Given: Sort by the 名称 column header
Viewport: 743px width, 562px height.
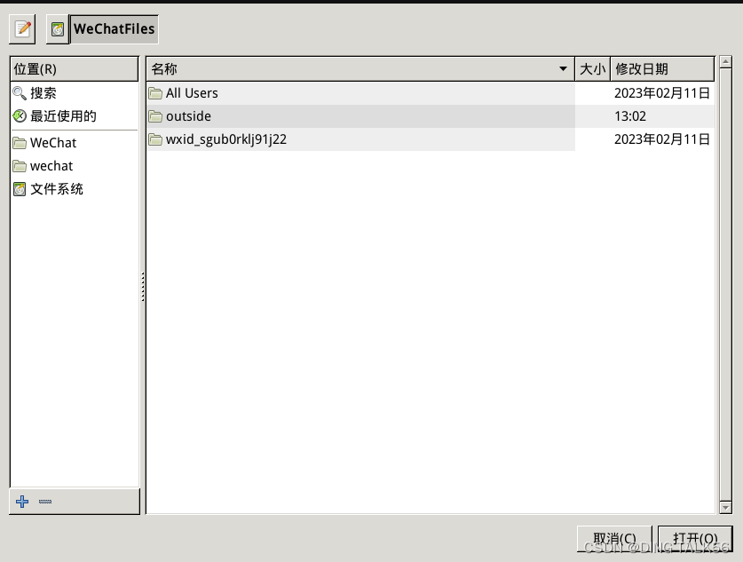Looking at the screenshot, I should click(x=360, y=69).
